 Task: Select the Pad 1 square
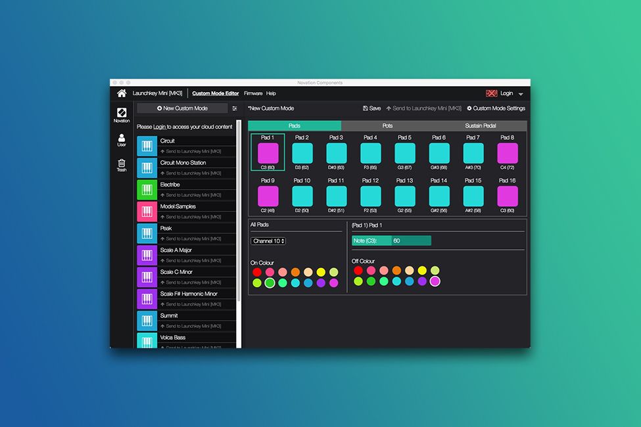(x=268, y=153)
